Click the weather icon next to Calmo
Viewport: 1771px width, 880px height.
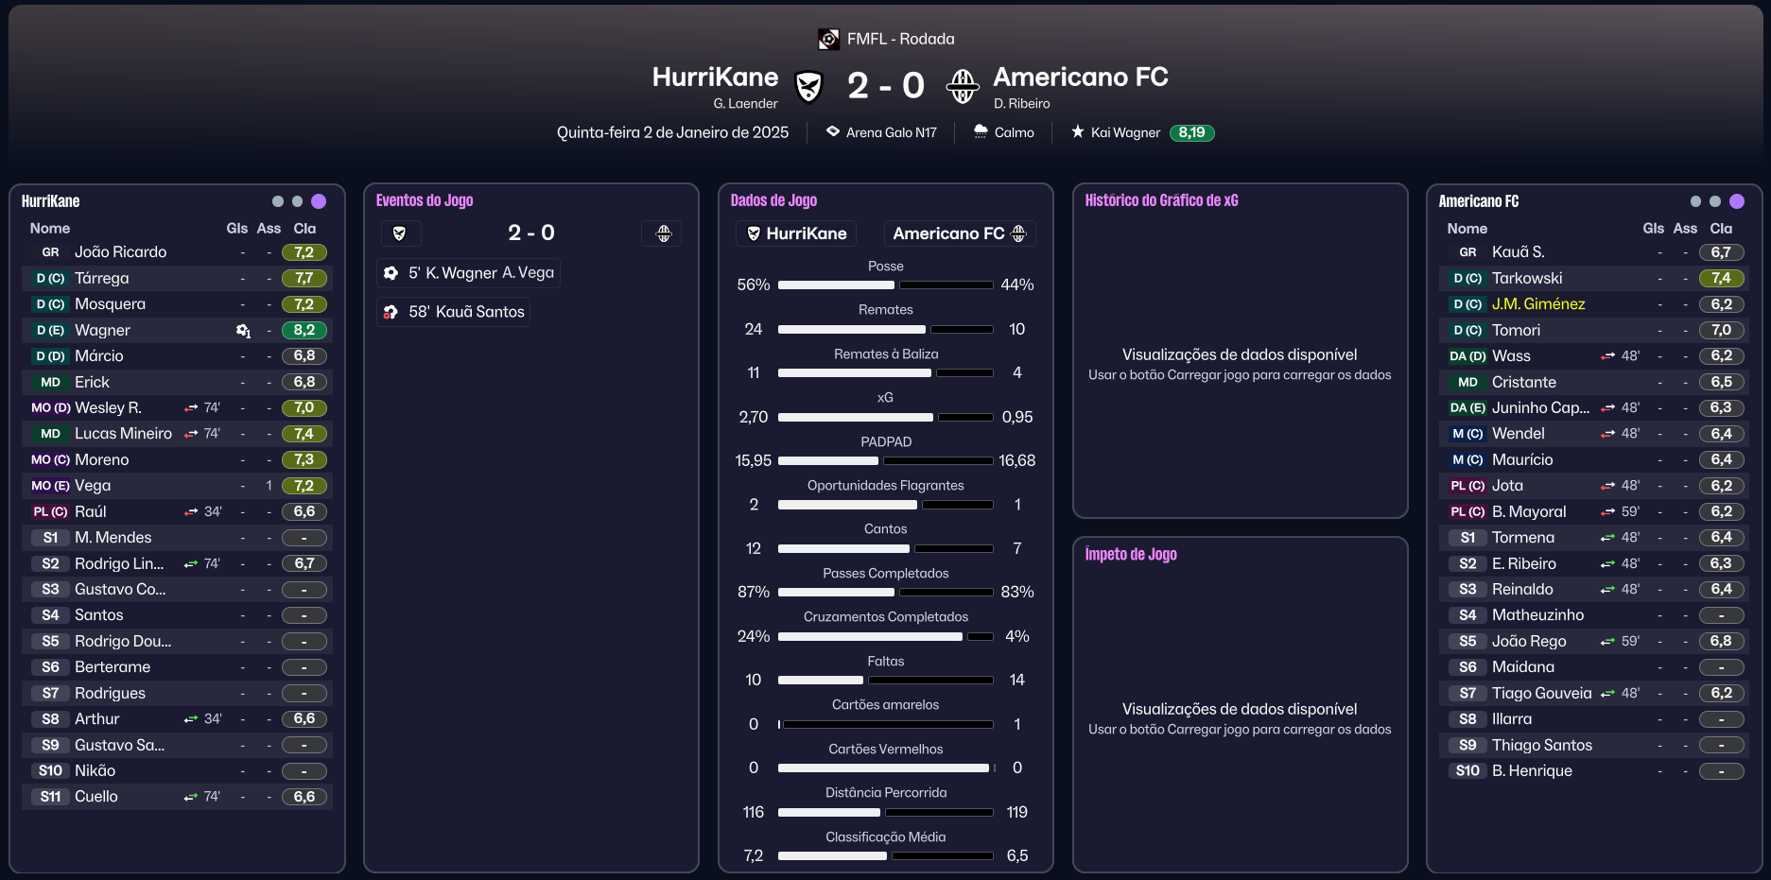[981, 131]
